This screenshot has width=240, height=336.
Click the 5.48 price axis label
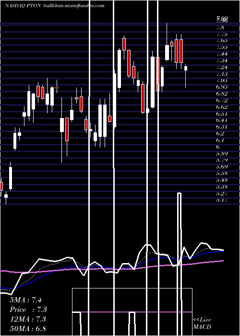click(222, 180)
